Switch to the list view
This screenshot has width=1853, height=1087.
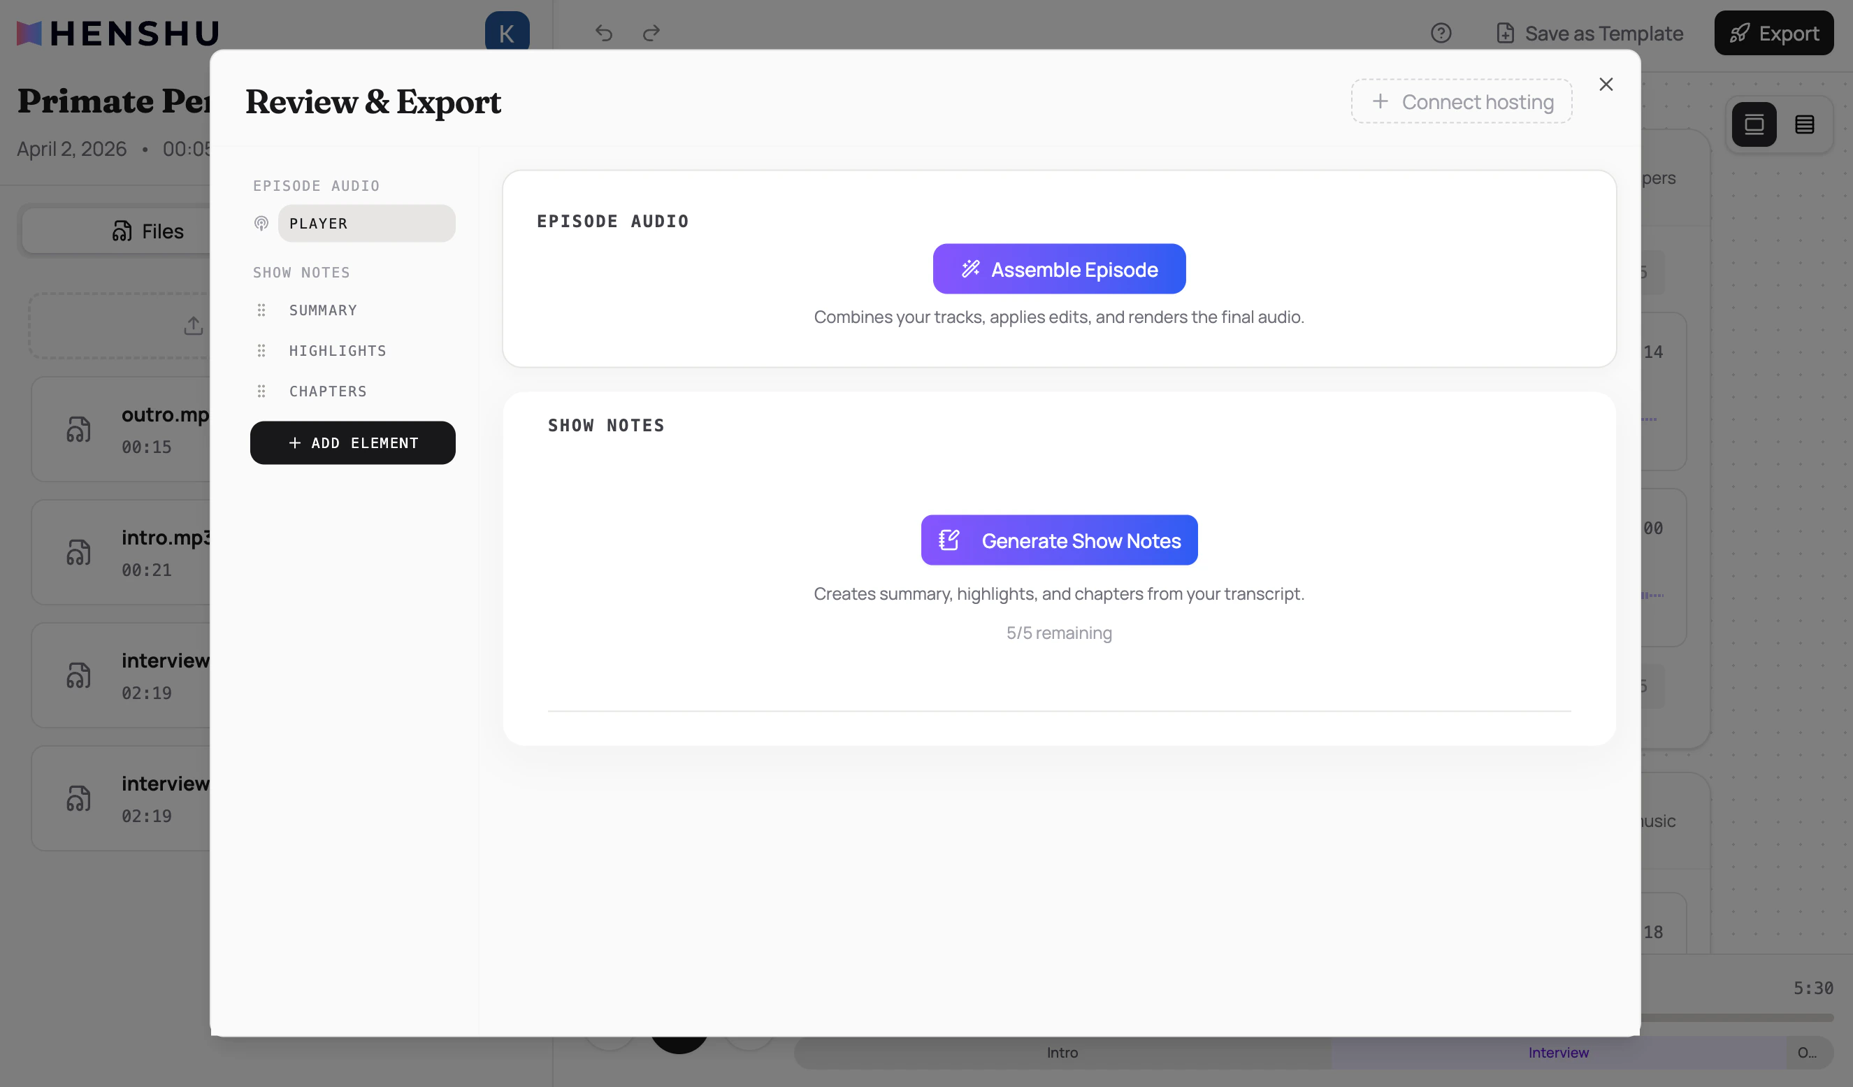click(1805, 124)
